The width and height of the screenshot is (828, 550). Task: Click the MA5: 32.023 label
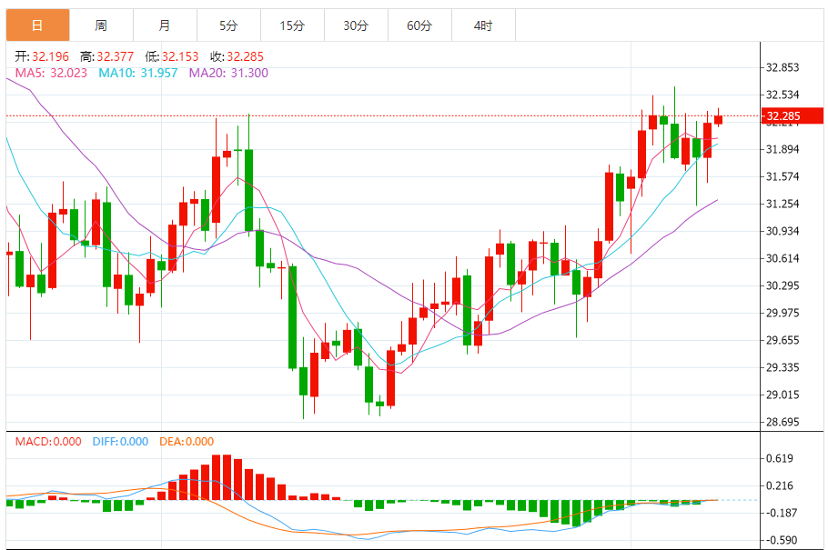click(51, 73)
